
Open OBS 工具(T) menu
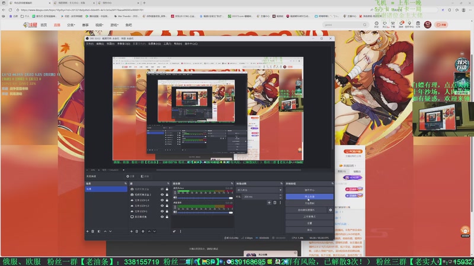168,44
